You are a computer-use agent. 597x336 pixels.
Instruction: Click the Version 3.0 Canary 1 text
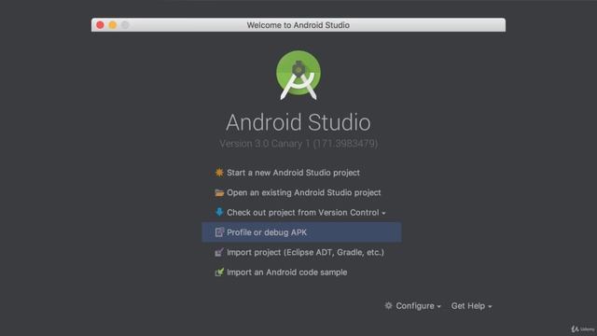point(298,144)
